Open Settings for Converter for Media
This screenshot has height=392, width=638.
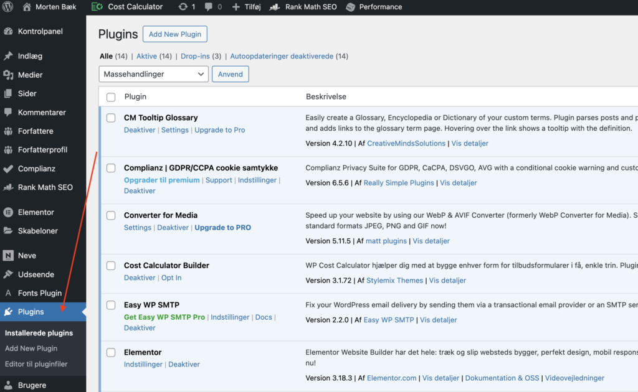(x=138, y=228)
